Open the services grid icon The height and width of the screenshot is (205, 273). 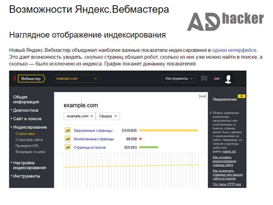tap(204, 78)
